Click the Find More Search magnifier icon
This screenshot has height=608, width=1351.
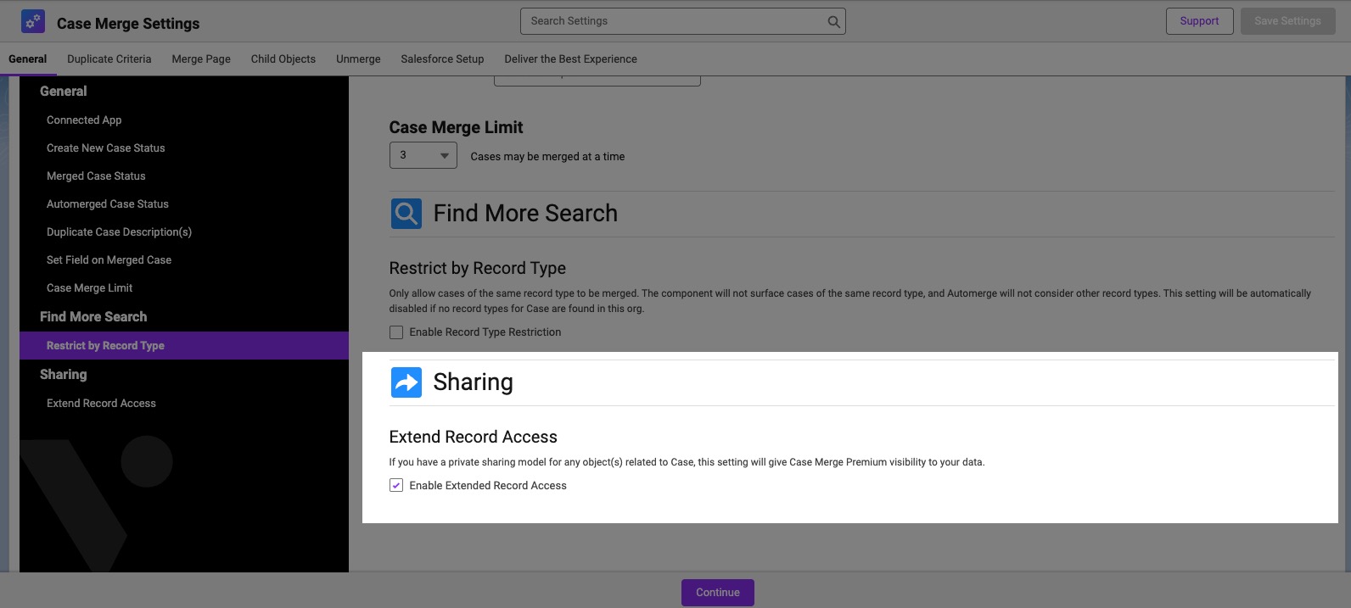pos(406,214)
